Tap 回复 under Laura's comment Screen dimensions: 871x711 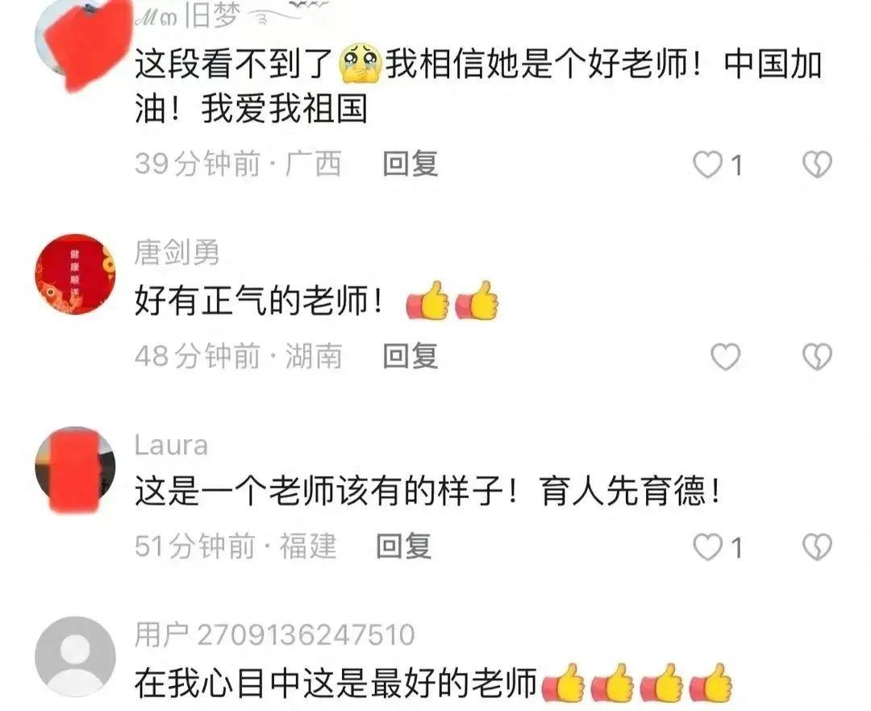[404, 546]
